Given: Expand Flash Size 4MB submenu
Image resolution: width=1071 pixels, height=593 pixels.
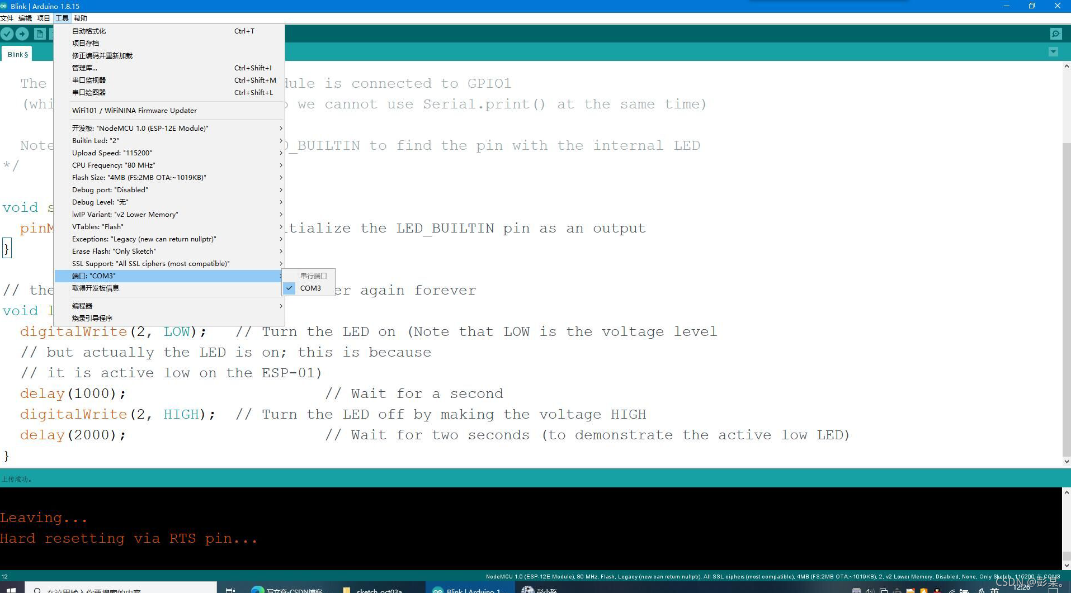Looking at the screenshot, I should coord(169,178).
